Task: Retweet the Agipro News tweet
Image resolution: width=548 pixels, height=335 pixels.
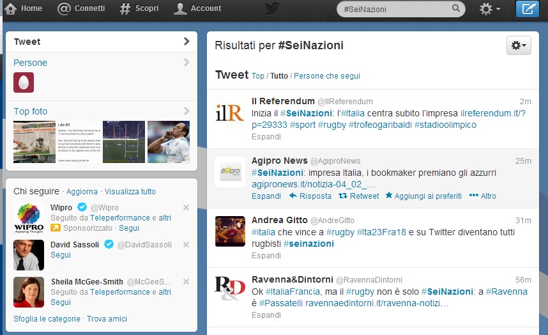Action: click(x=358, y=196)
